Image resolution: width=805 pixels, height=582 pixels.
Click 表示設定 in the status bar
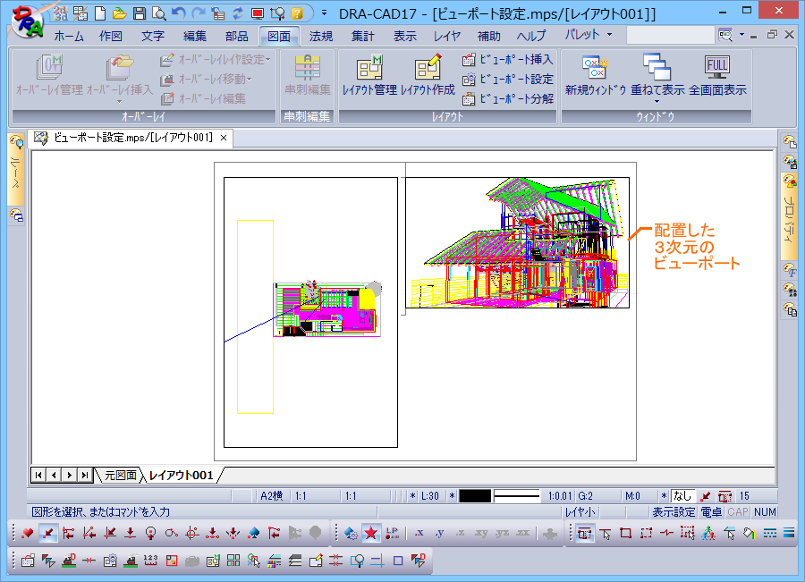pos(674,511)
